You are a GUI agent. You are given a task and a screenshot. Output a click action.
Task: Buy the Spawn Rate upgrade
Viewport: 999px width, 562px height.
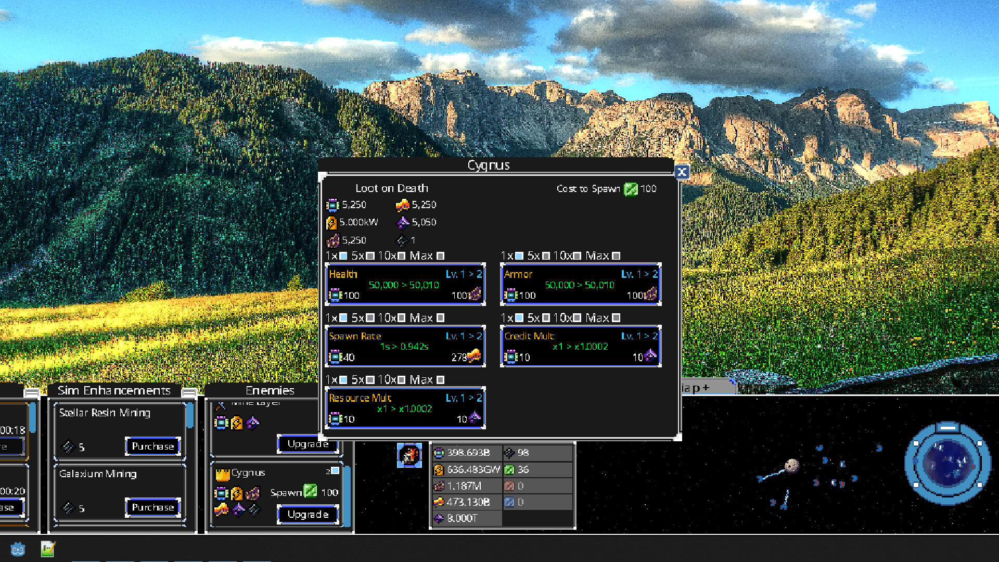point(405,346)
